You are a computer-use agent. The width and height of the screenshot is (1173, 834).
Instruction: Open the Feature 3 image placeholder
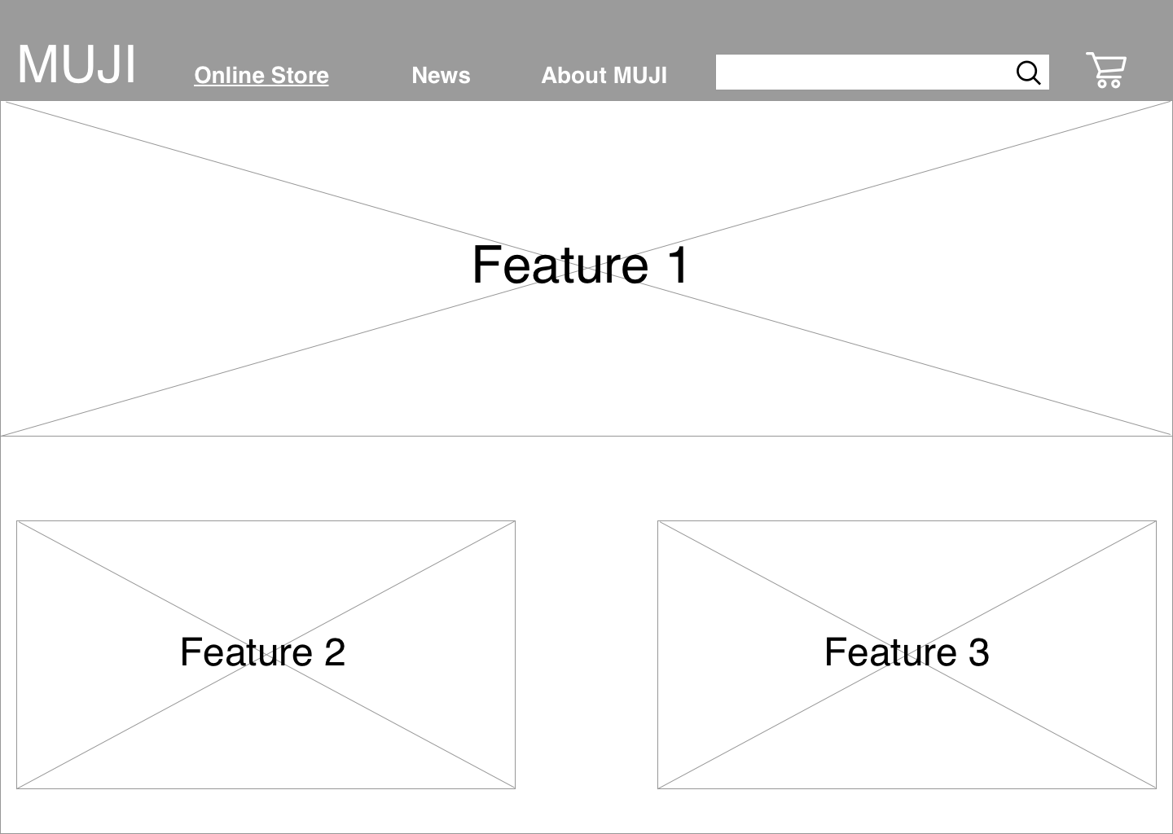(x=907, y=655)
